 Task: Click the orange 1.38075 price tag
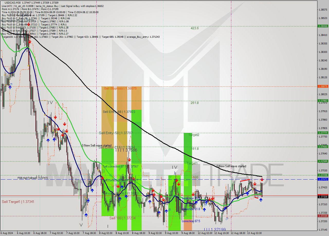[323, 86]
